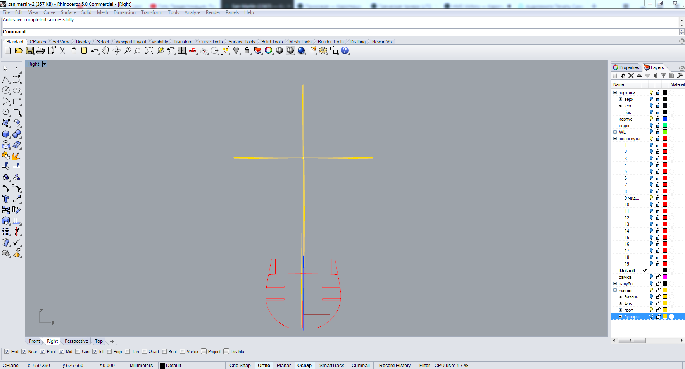685x369 pixels.
Task: Collapse the шпангоуты layer group
Action: (615, 139)
